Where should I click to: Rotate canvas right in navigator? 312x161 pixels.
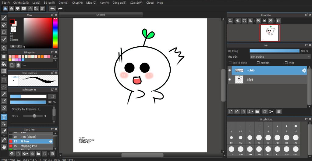point(271,21)
